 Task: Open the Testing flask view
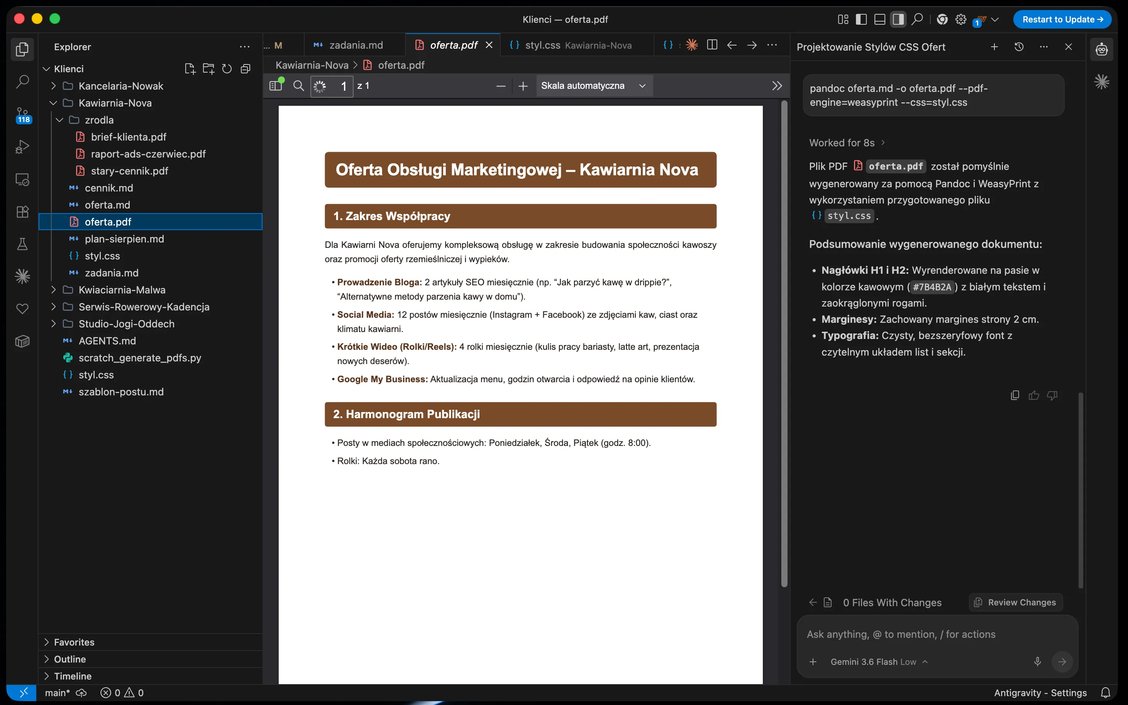[x=22, y=244]
